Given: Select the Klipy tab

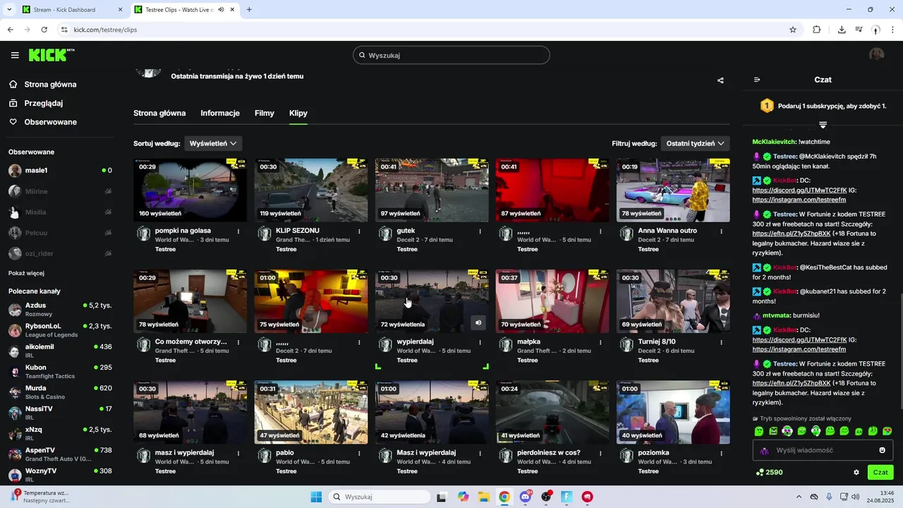Looking at the screenshot, I should point(298,113).
